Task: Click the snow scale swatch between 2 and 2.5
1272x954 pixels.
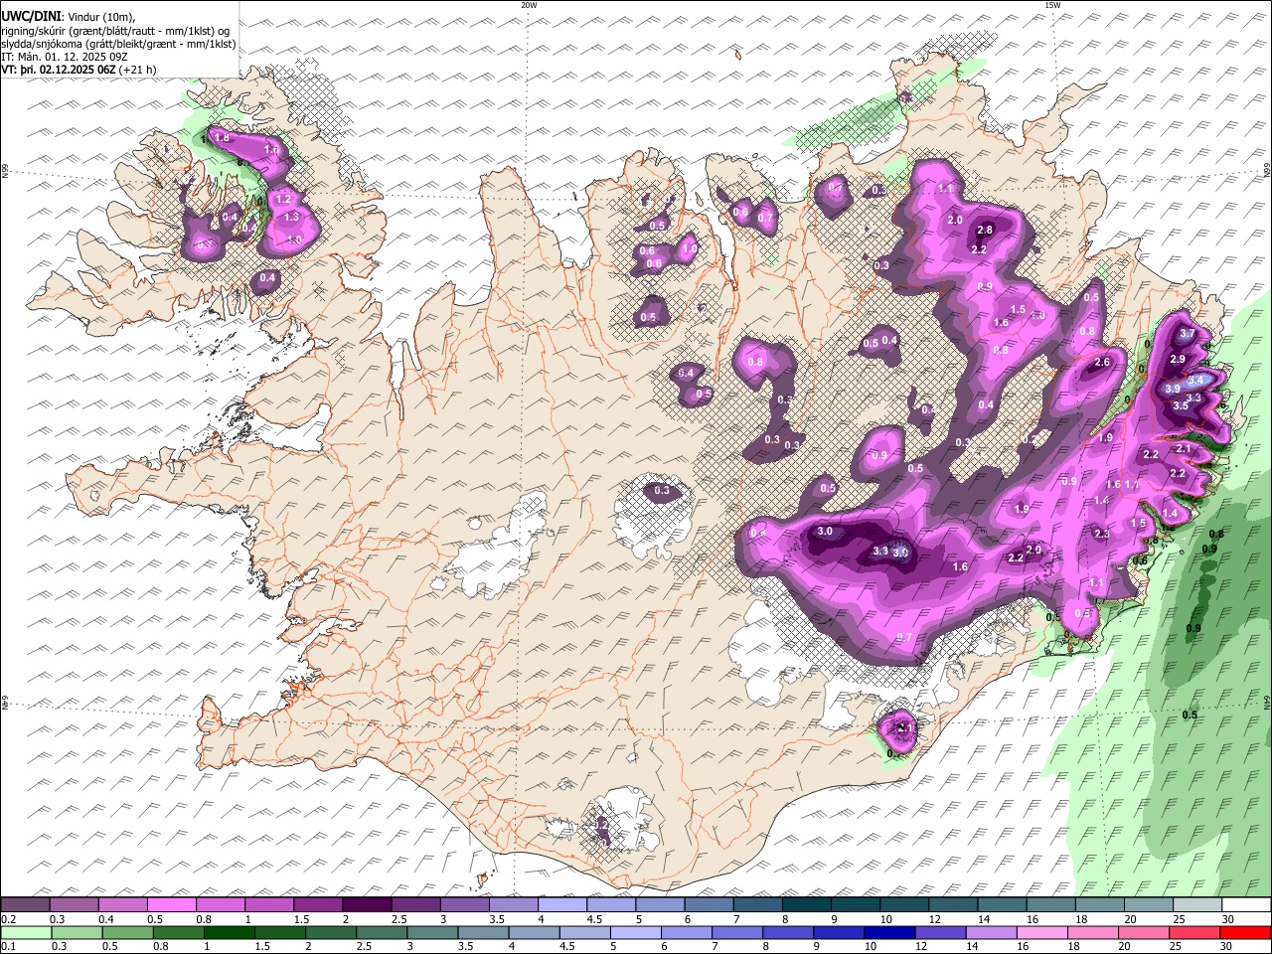Action: coord(366,905)
